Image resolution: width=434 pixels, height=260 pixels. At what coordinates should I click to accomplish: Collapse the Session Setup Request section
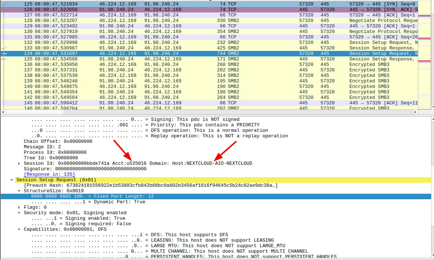[12, 180]
